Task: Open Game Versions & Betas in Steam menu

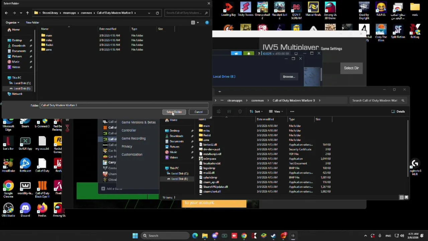Action: click(138, 122)
